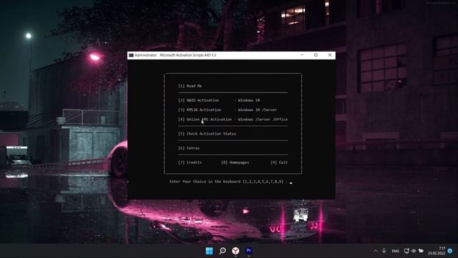Open the volume tray icon
Screen dimensions: 458x258
tap(414, 251)
